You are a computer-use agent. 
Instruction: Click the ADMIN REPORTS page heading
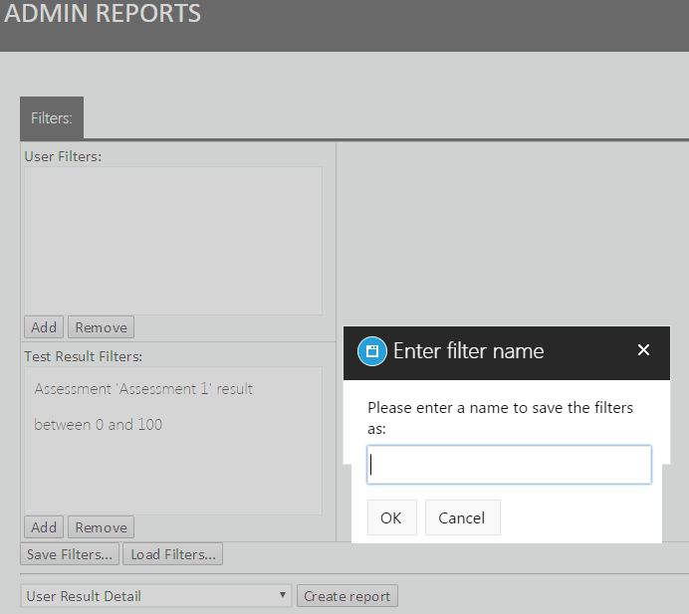(x=104, y=14)
